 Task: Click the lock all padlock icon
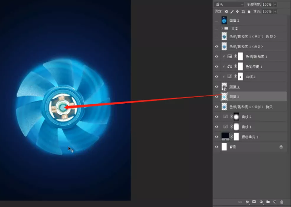tap(249, 11)
